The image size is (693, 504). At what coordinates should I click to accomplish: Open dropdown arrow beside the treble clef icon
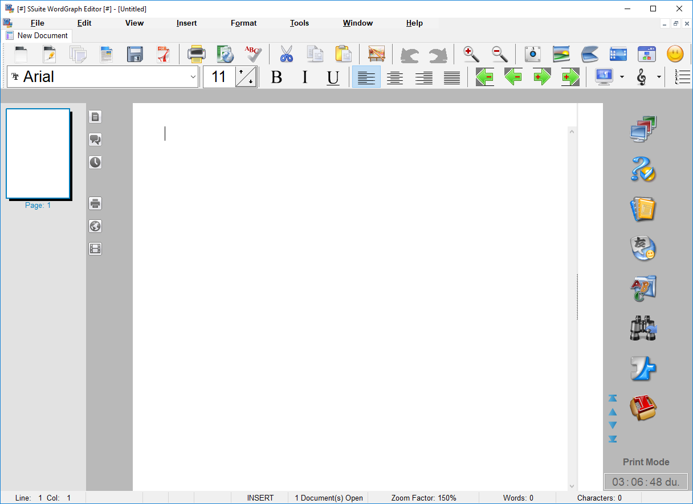point(659,77)
